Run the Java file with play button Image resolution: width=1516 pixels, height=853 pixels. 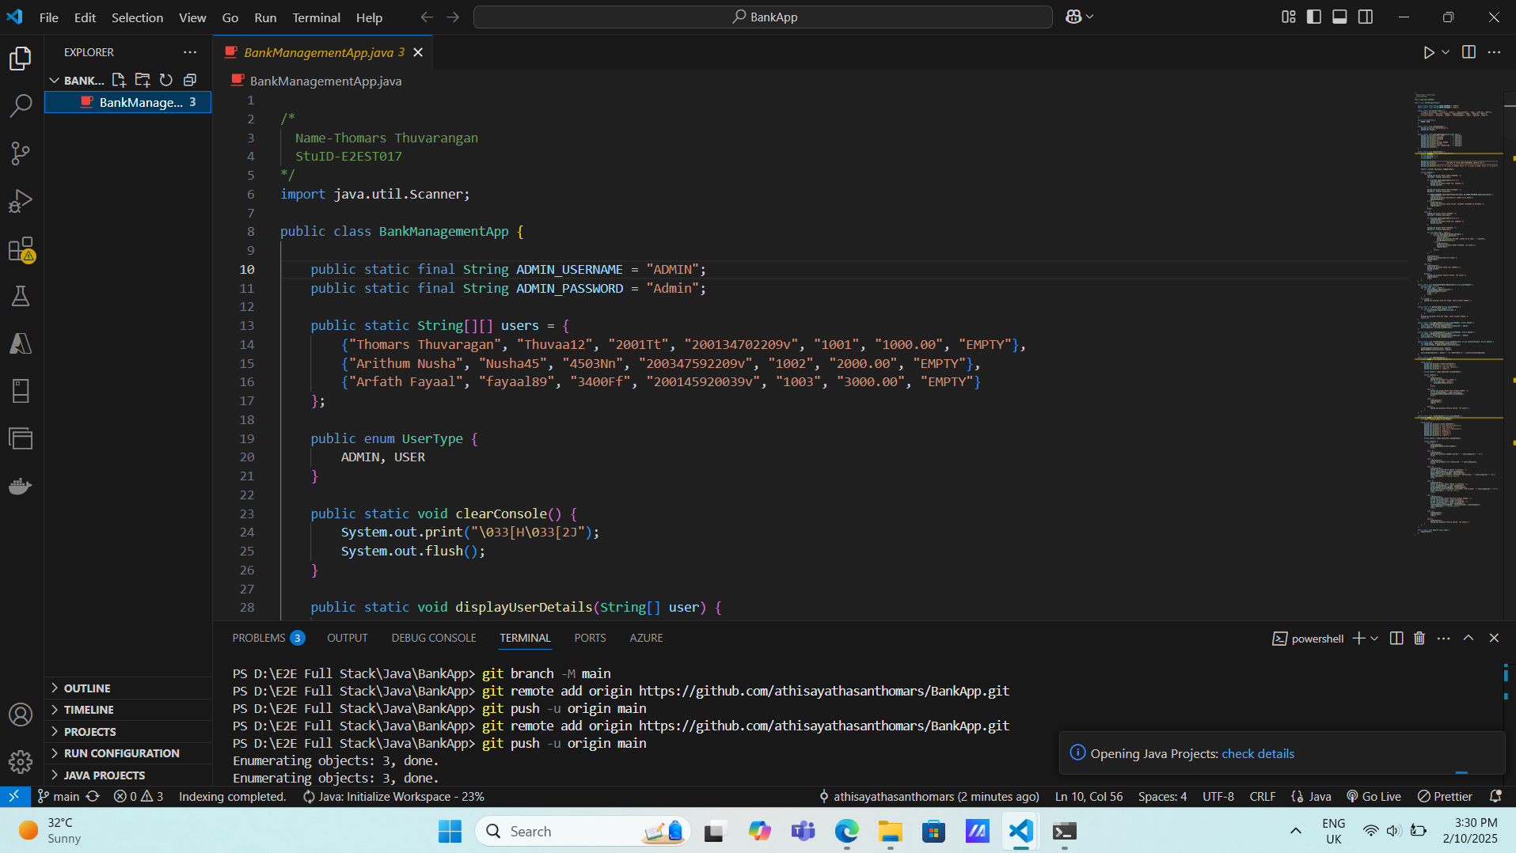1428,52
